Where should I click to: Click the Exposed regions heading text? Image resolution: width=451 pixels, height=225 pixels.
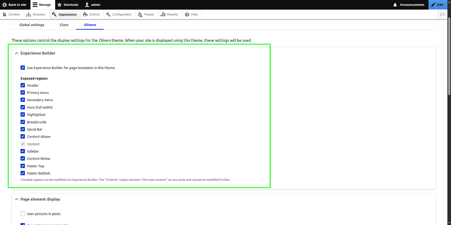click(x=34, y=79)
